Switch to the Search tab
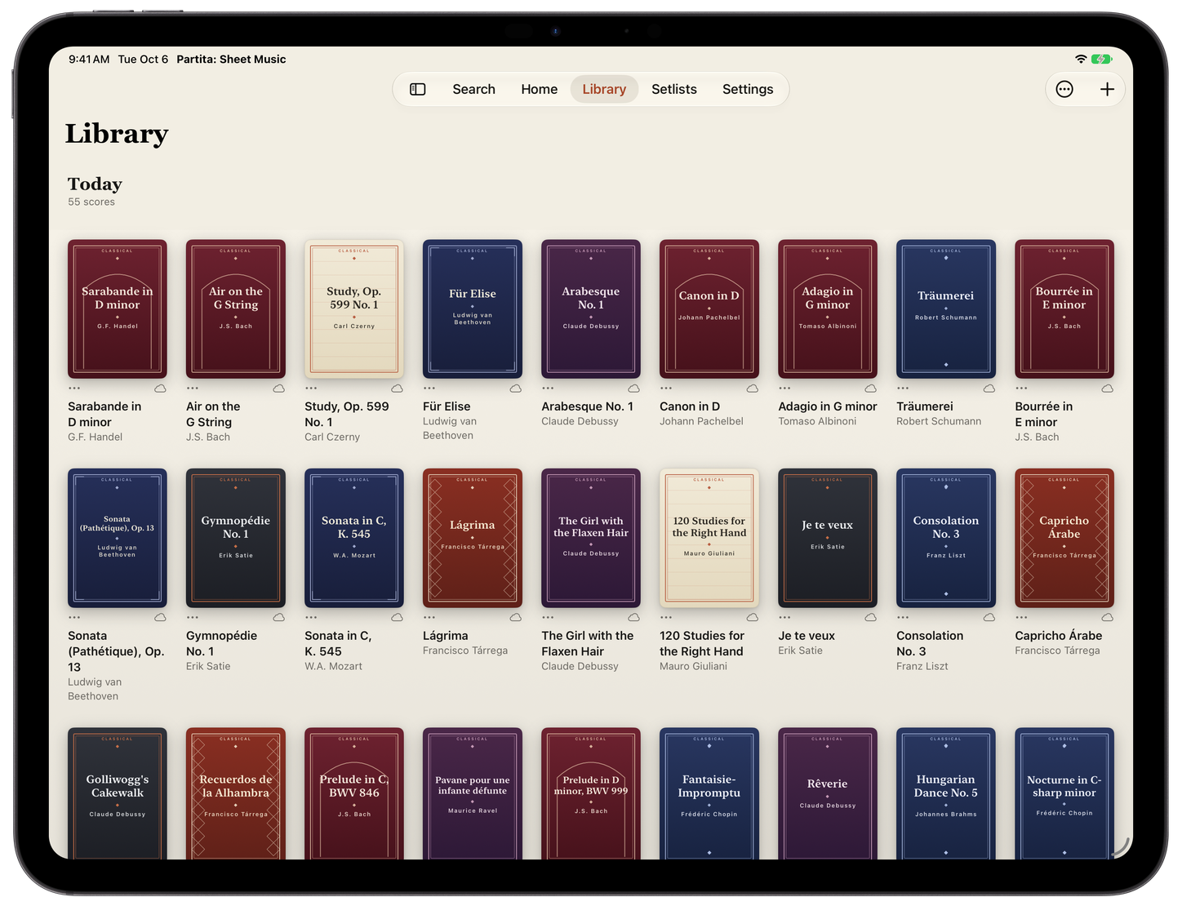This screenshot has width=1182, height=906. 474,89
